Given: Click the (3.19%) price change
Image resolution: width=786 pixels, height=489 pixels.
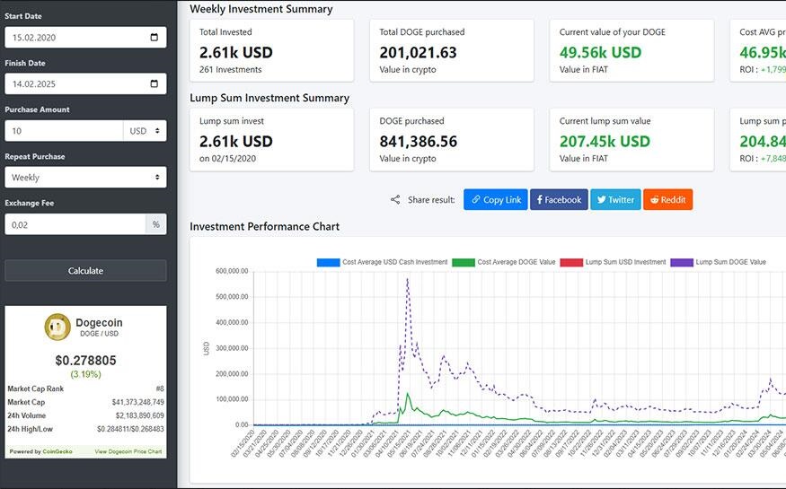Looking at the screenshot, I should (85, 374).
